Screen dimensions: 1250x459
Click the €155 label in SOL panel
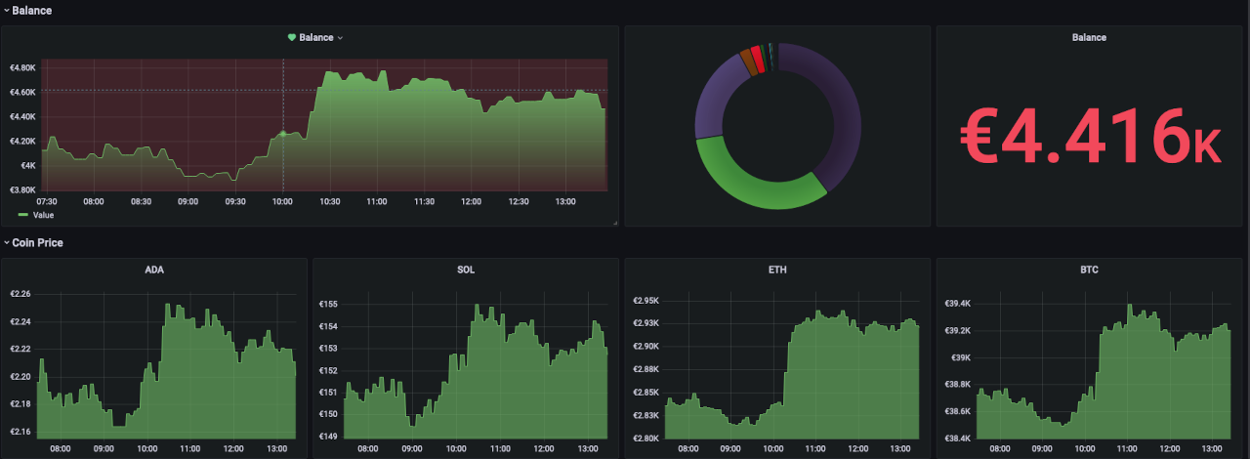(x=328, y=304)
